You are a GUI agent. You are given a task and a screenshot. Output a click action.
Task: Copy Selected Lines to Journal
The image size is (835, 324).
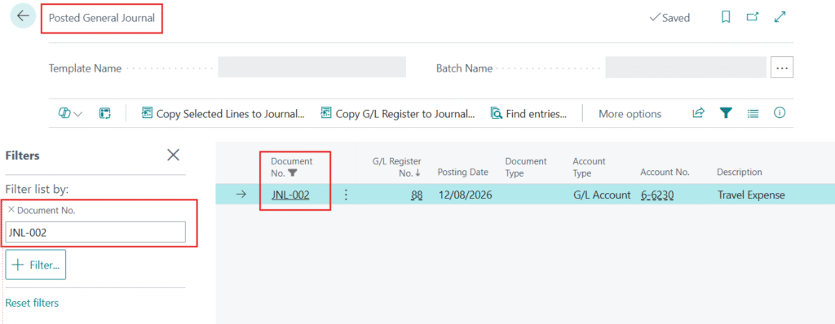[223, 113]
